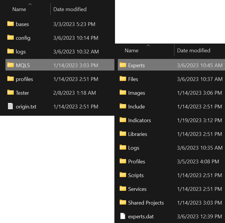The image size is (225, 223).
Task: Select the config folder name
Action: coord(23,38)
